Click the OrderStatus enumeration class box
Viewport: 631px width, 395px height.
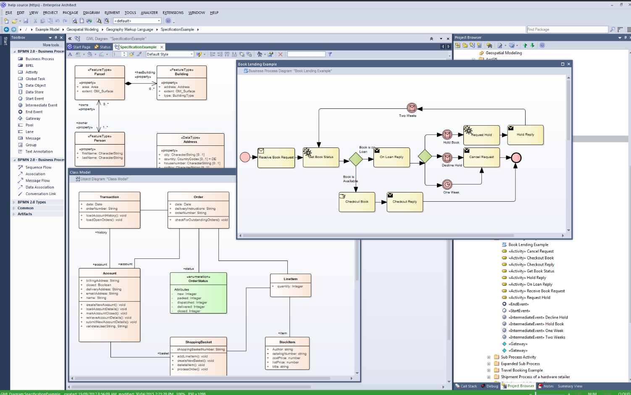tap(198, 293)
